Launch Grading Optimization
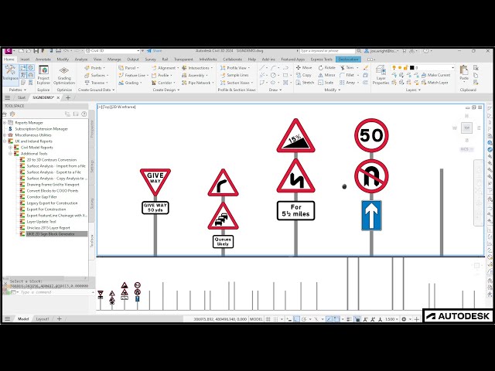This screenshot has height=371, width=495. 64,75
